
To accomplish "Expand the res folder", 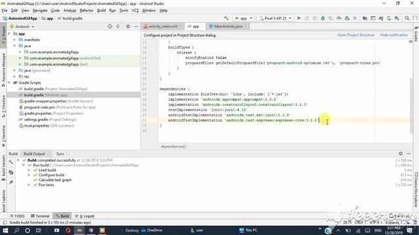I will 14,77.
